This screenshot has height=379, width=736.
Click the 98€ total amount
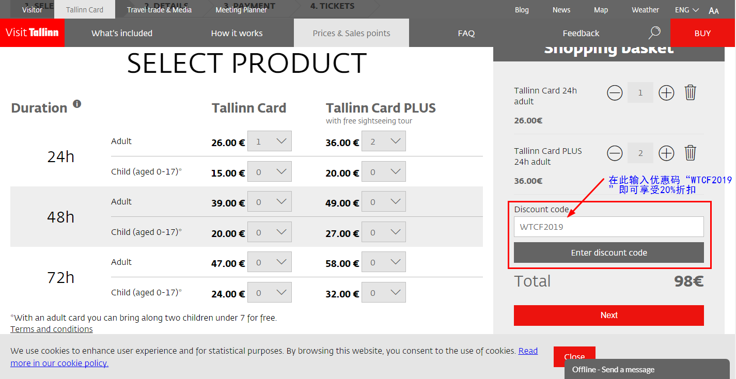[688, 281]
